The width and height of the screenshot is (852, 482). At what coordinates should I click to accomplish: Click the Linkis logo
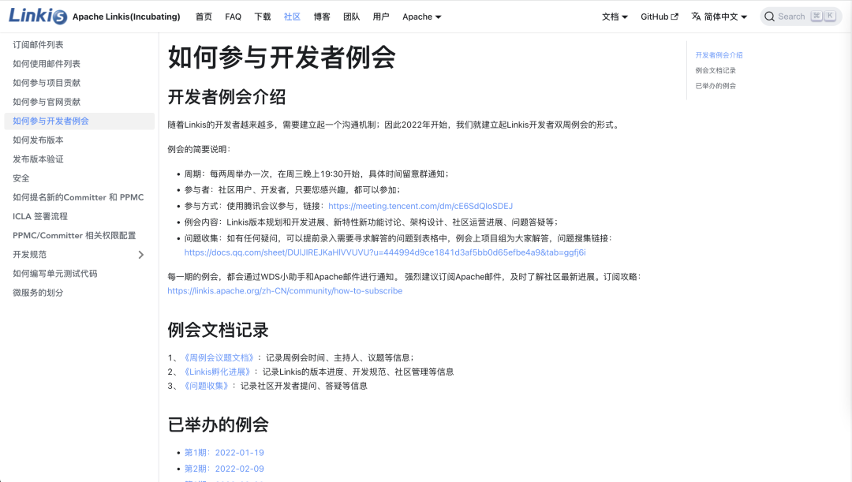38,17
